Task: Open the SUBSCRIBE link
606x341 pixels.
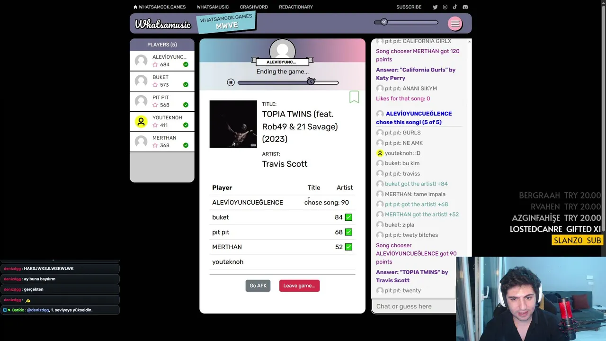Action: coord(409,7)
